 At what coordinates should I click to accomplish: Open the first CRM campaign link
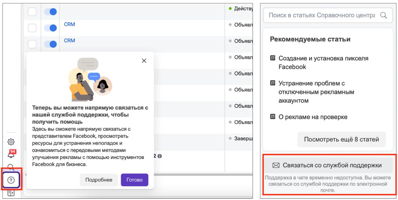69,24
